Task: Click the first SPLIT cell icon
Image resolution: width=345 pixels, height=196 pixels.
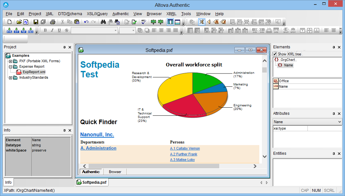Action: (x=286, y=30)
